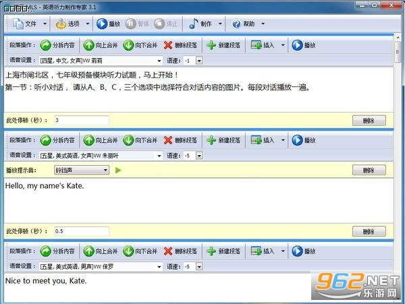Click 插入 in the first paragraph toolbar

click(x=263, y=45)
